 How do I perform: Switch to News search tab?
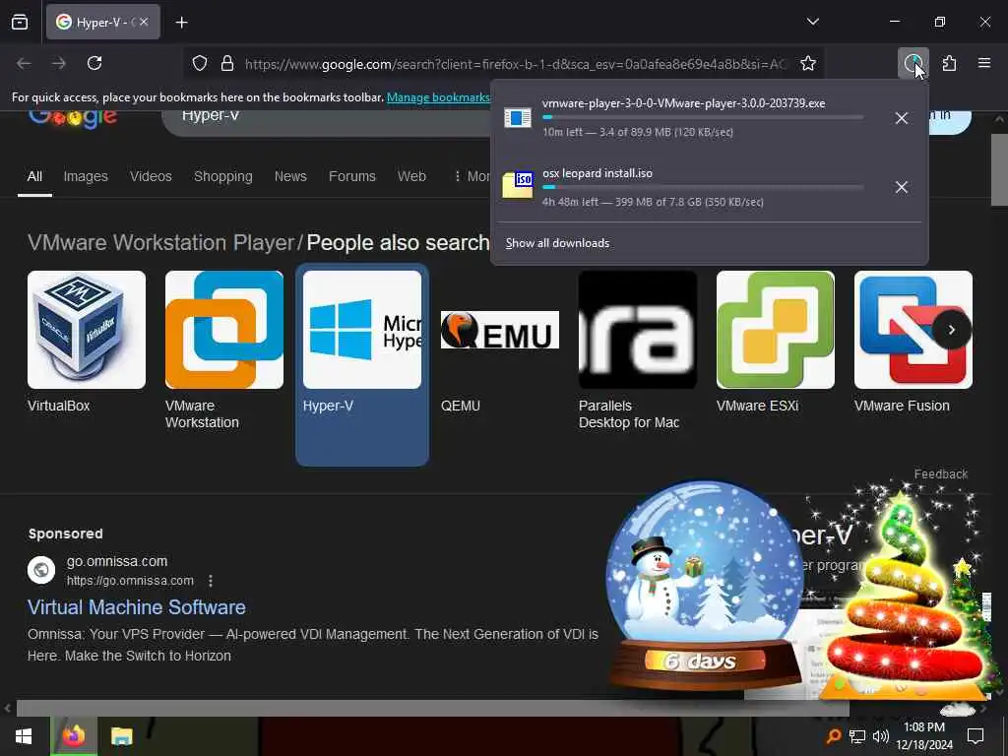(290, 176)
